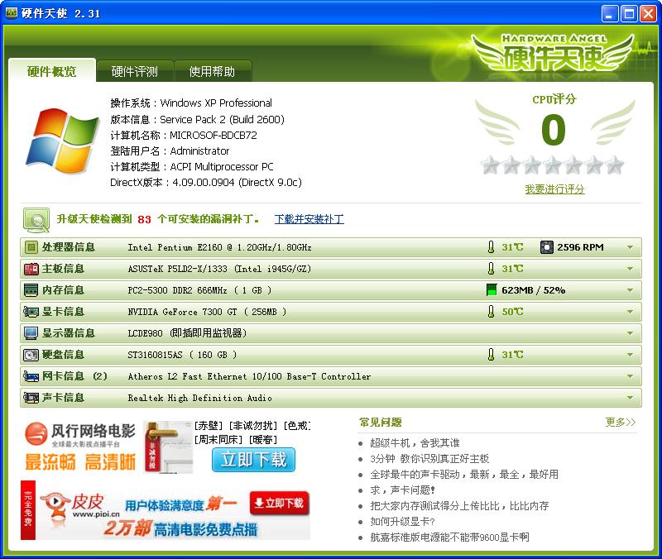Click the 下载并安装补丁 link

click(x=309, y=219)
